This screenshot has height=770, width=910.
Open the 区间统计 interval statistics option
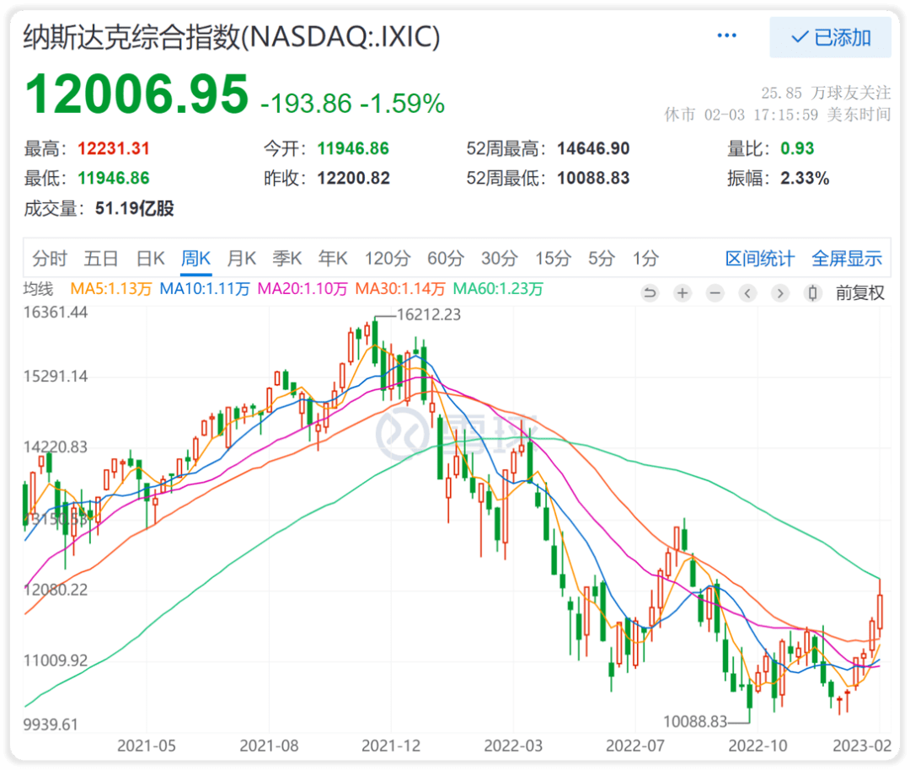pyautogui.click(x=759, y=259)
